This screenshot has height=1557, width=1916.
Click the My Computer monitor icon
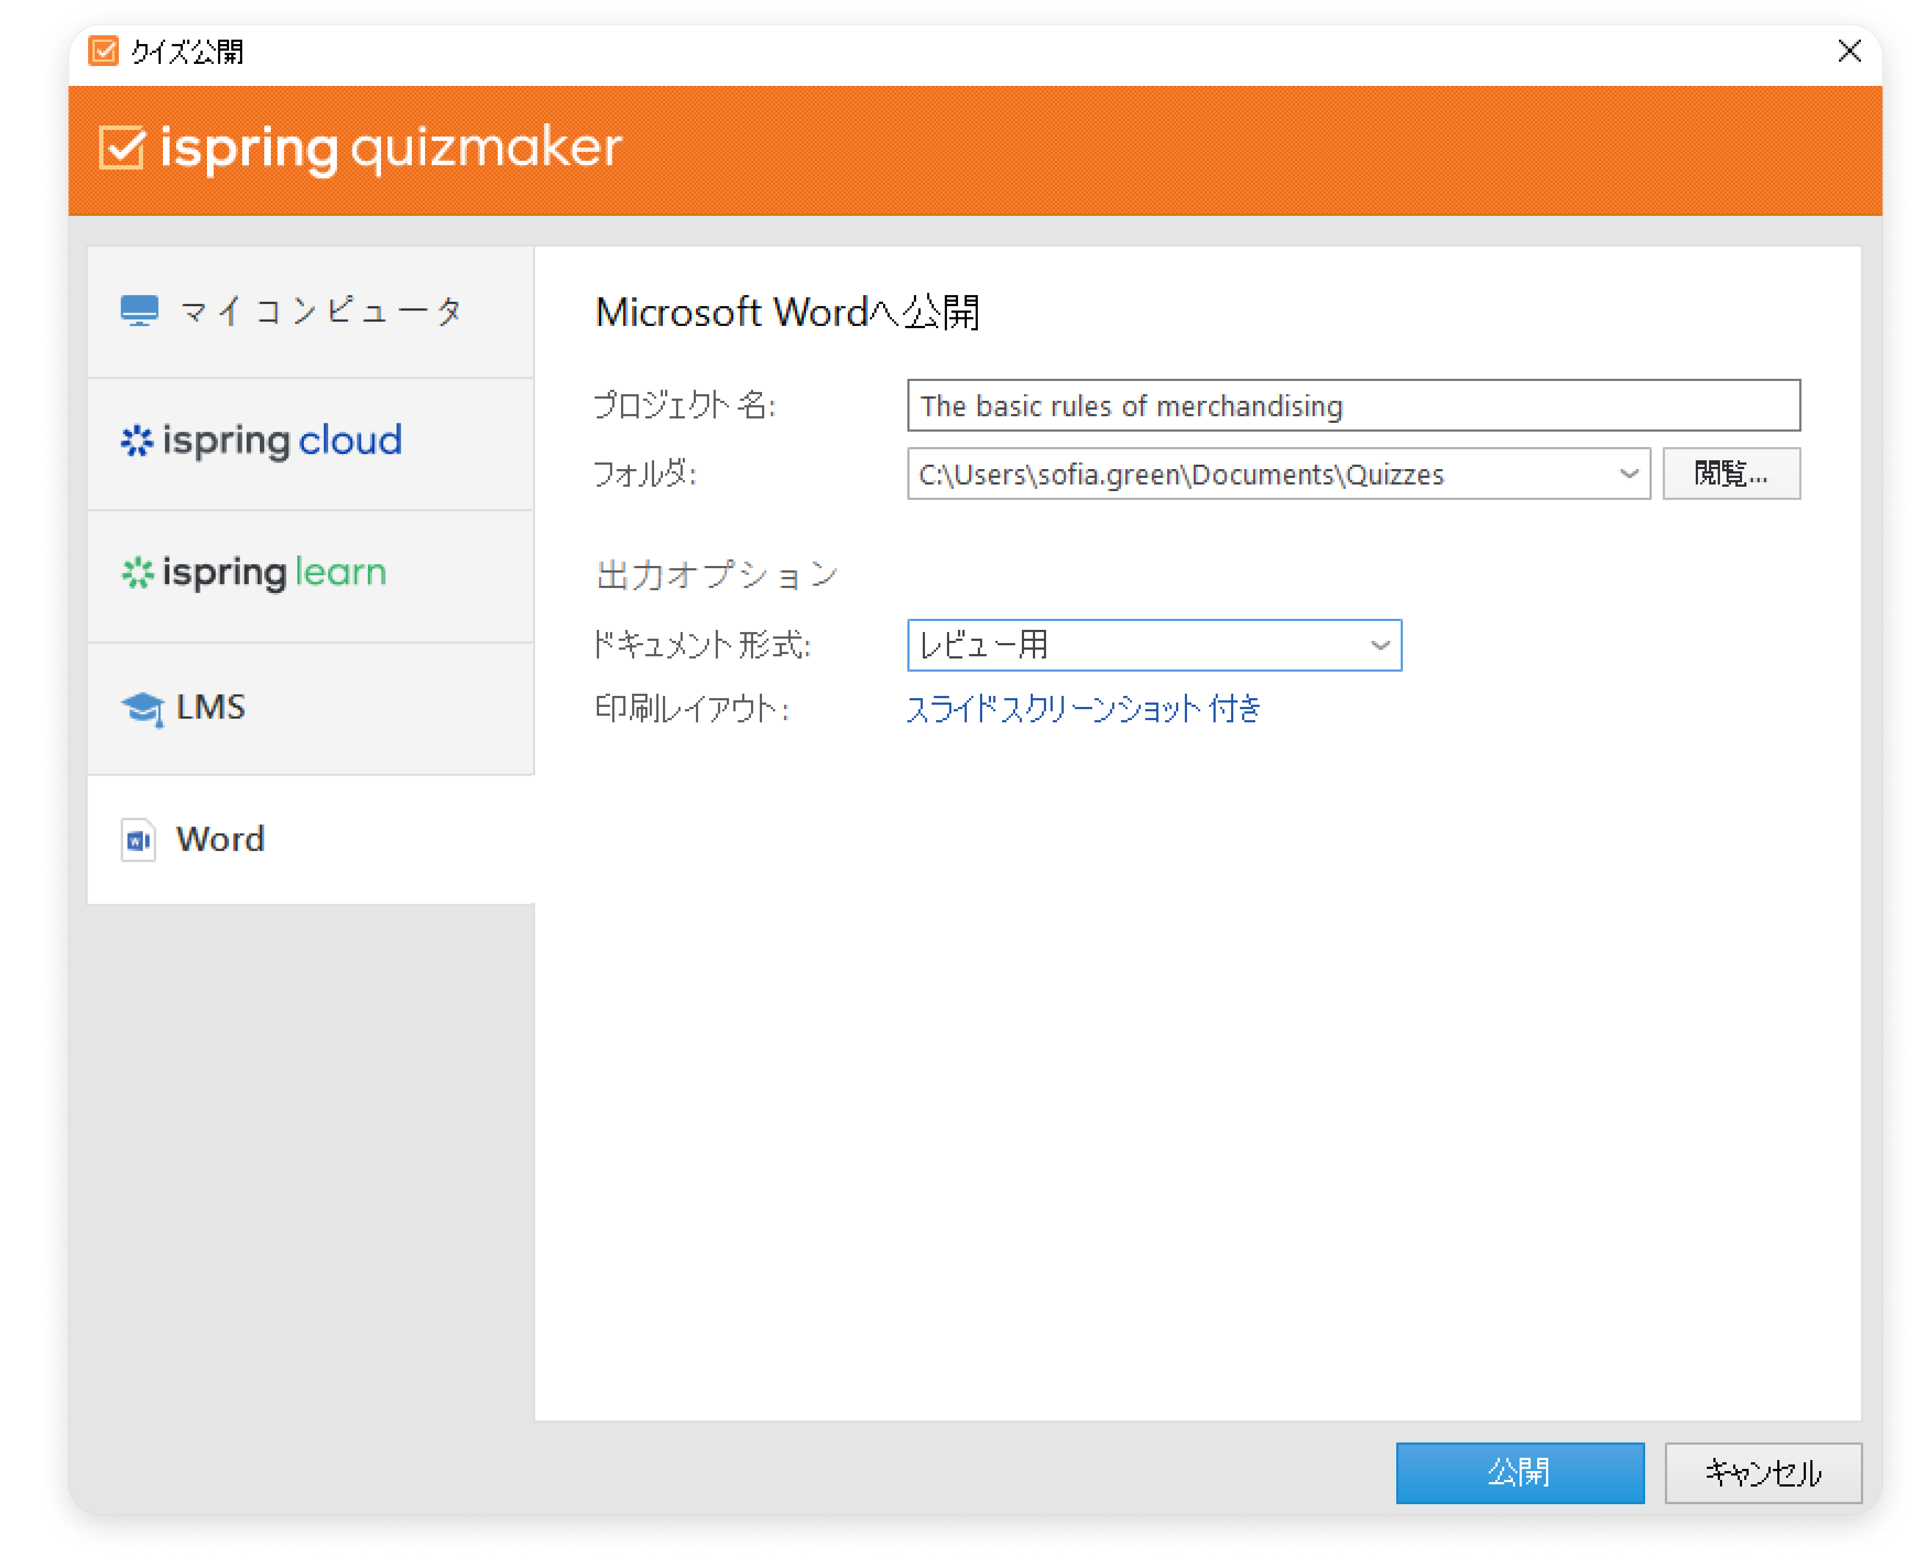139,311
